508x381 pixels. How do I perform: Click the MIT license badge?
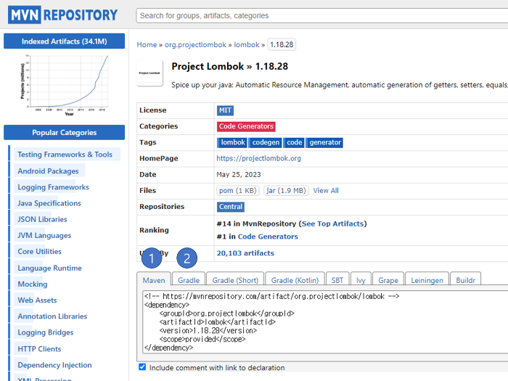[225, 110]
